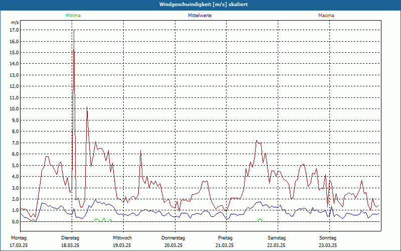401x251 pixels.
Task: Click the "Freitag" day label
Action: pyautogui.click(x=225, y=238)
